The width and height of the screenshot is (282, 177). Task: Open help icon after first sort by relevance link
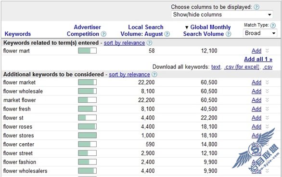tap(149, 43)
